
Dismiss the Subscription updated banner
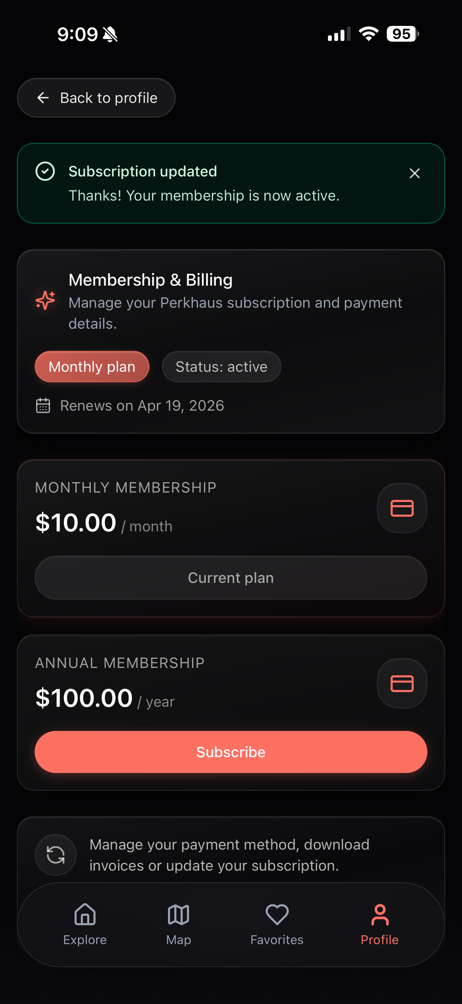pos(414,173)
